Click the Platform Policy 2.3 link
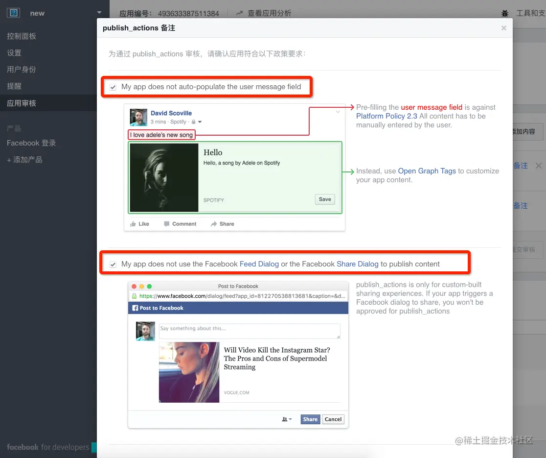 pos(387,116)
